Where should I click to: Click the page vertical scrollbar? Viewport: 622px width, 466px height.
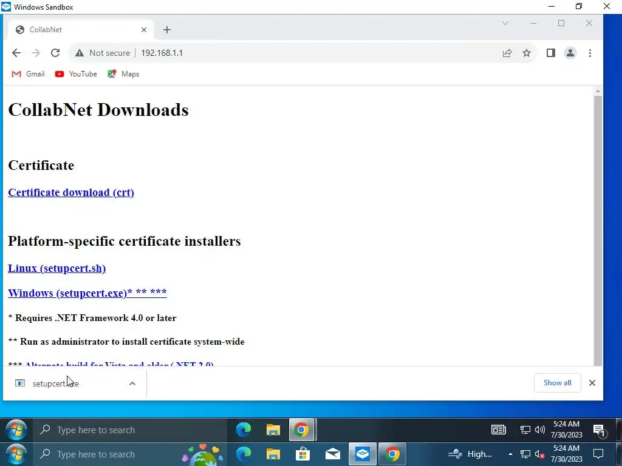[x=598, y=230]
